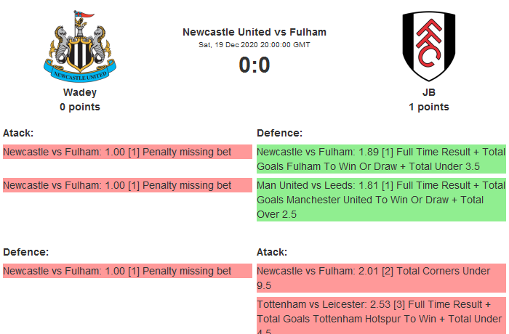Image resolution: width=509 pixels, height=334 pixels.
Task: Click the Fulham FC club crest
Action: point(428,46)
